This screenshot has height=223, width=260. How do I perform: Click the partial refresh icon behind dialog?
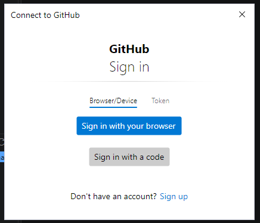coord(2,142)
